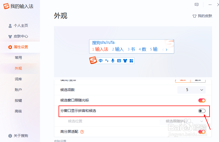Viewport: 219px width, 142px height.
Task: Select candidate 4 数 in preview
Action: tap(142, 49)
